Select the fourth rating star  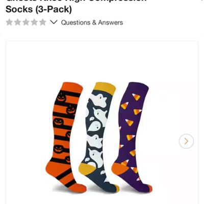[34, 22]
